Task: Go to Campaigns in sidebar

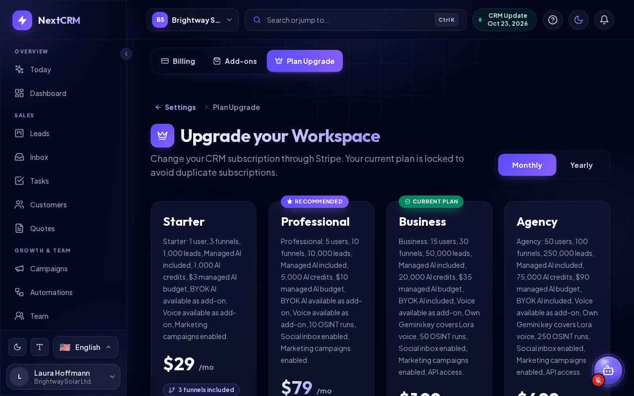Action: point(63,269)
